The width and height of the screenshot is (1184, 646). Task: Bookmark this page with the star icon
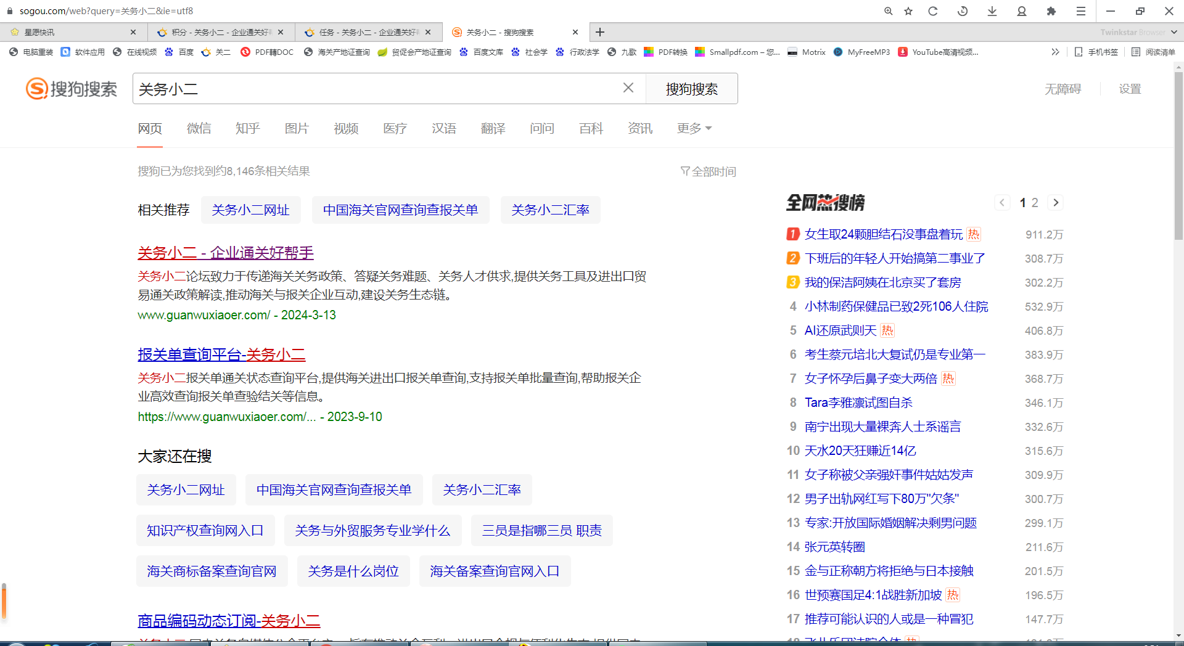[x=908, y=11]
